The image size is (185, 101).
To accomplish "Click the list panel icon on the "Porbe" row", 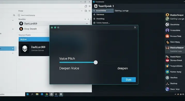I will click(86, 11).
